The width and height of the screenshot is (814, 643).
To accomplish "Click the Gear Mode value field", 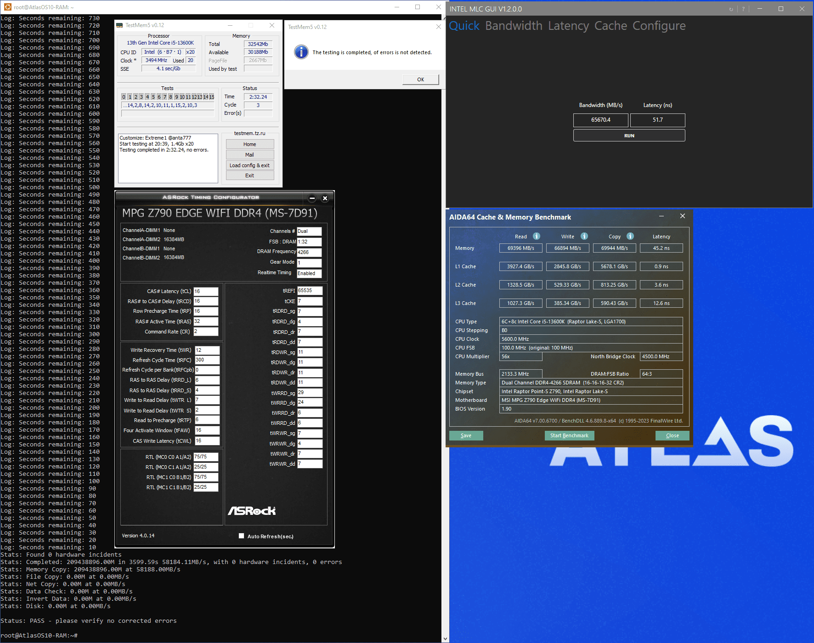I will [309, 263].
